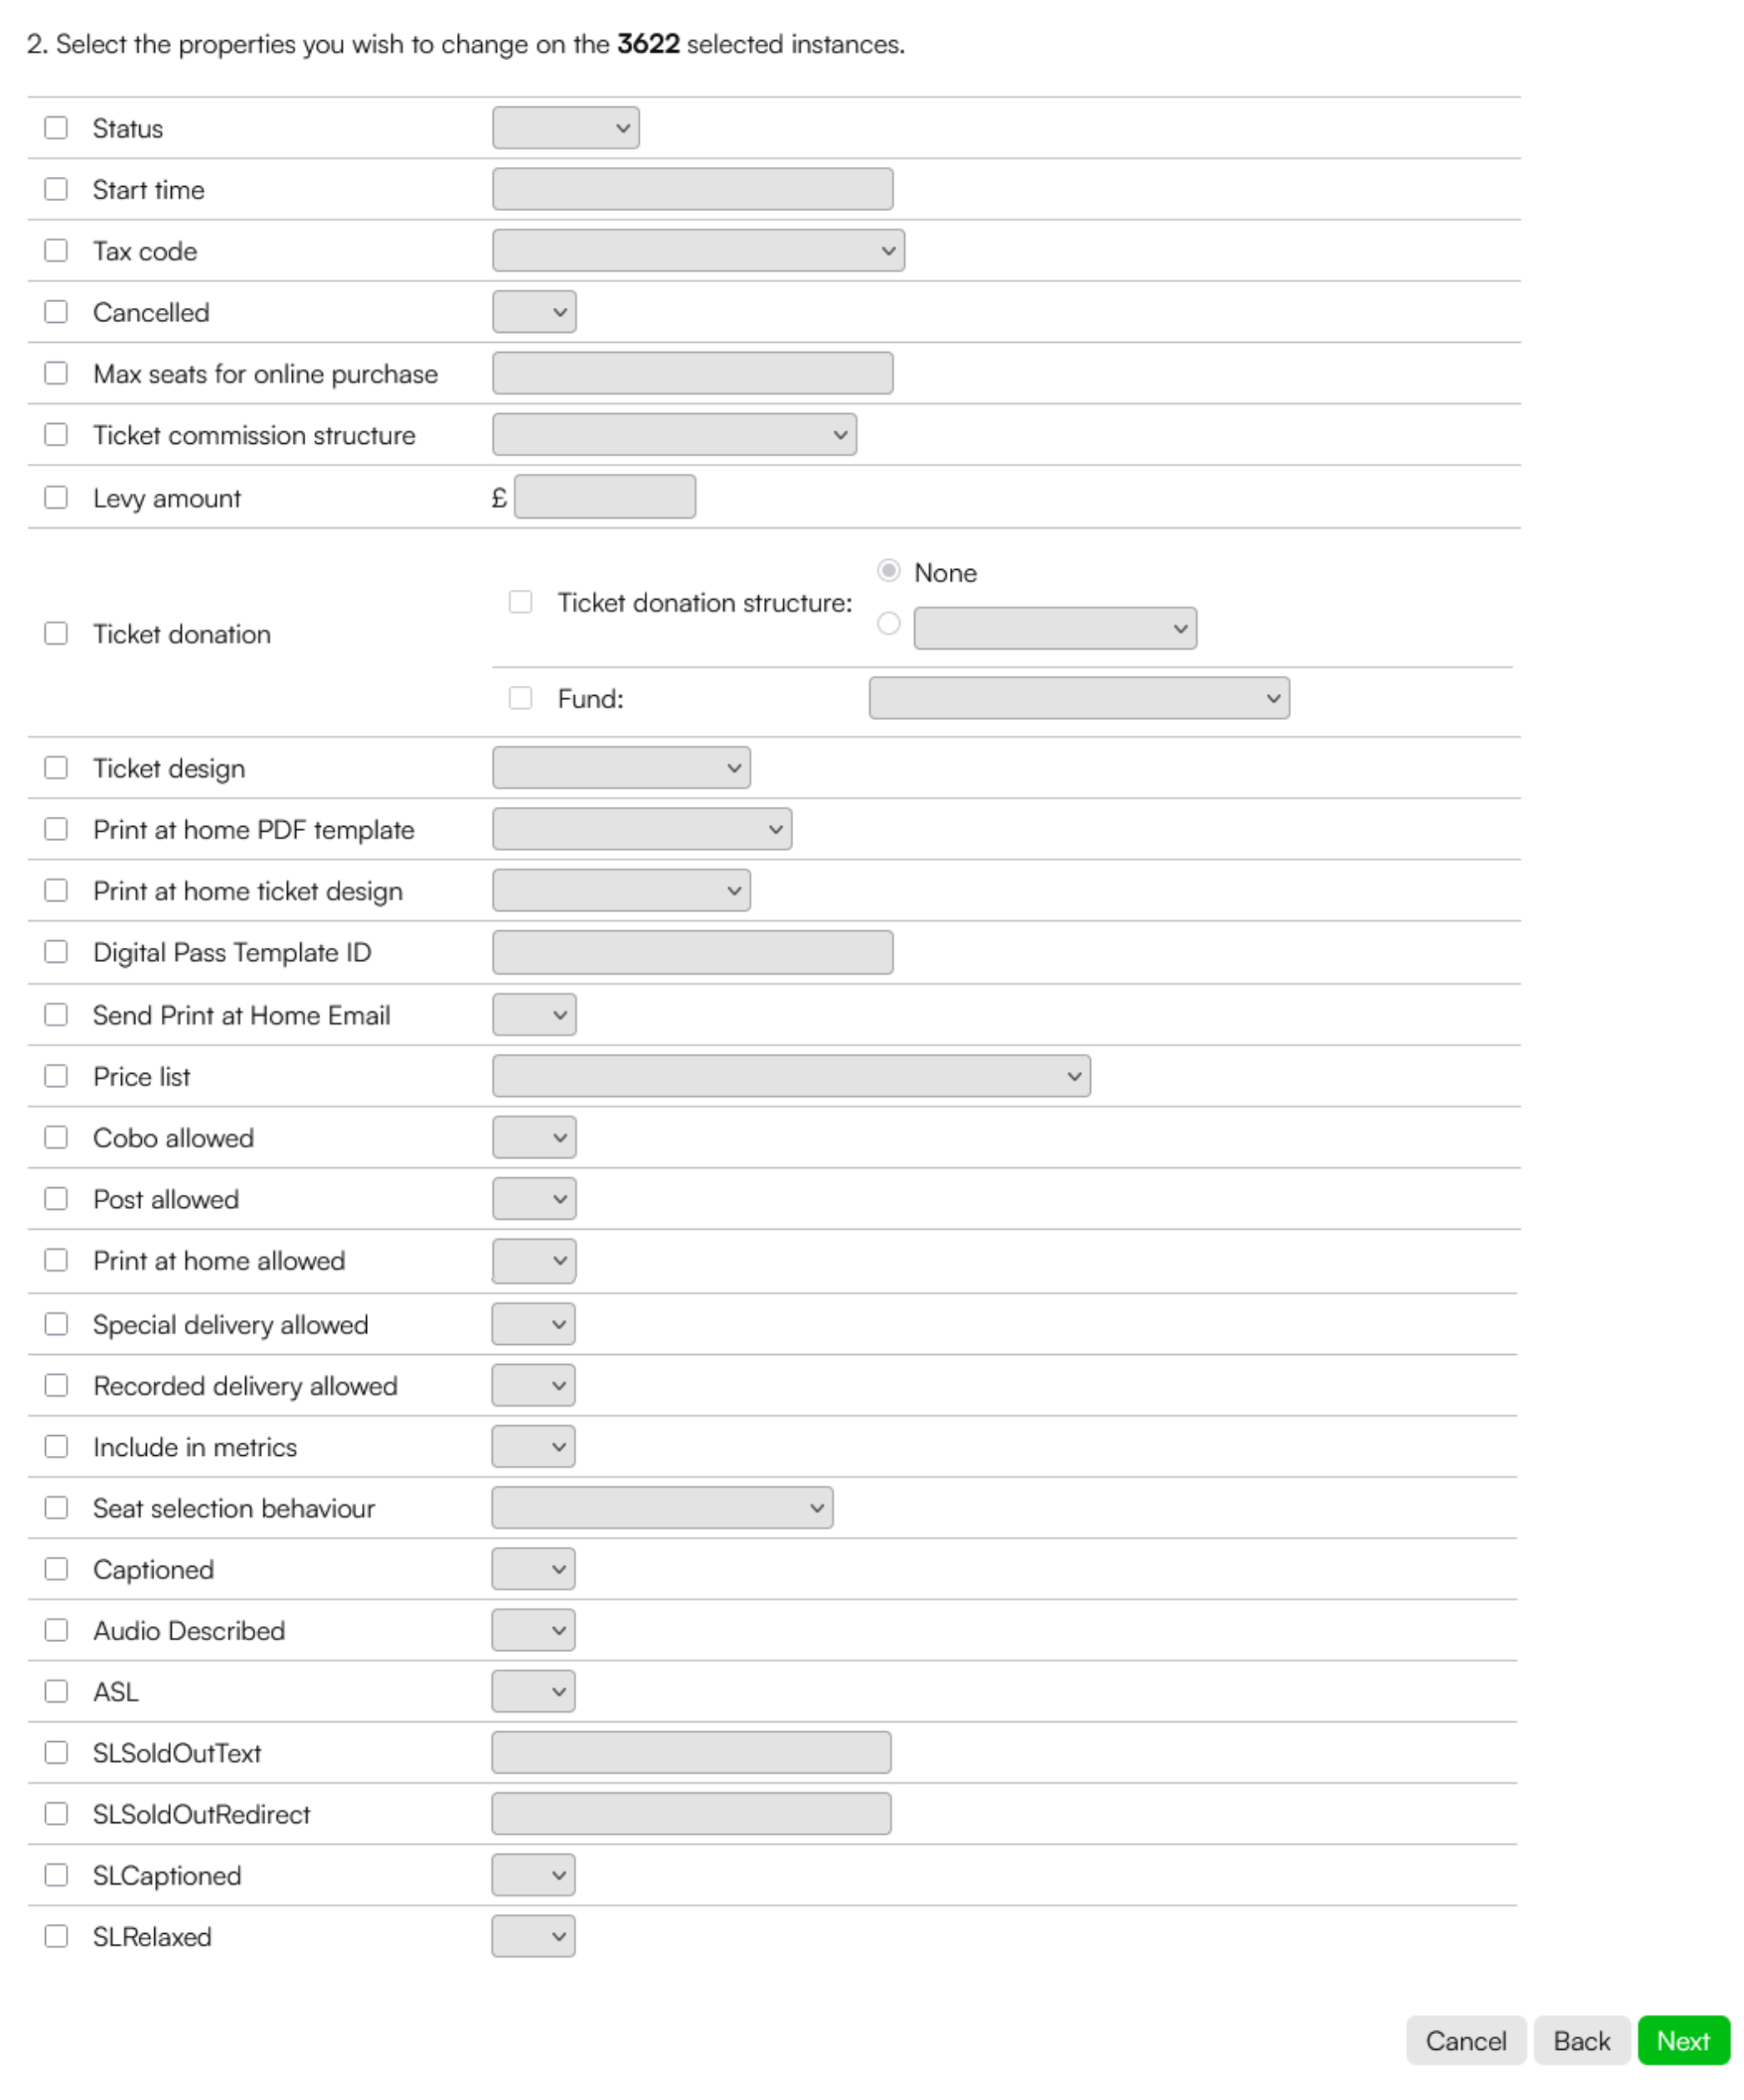Screen dimensions: 1744x2100
Task: Click the Start time input field
Action: (x=692, y=189)
